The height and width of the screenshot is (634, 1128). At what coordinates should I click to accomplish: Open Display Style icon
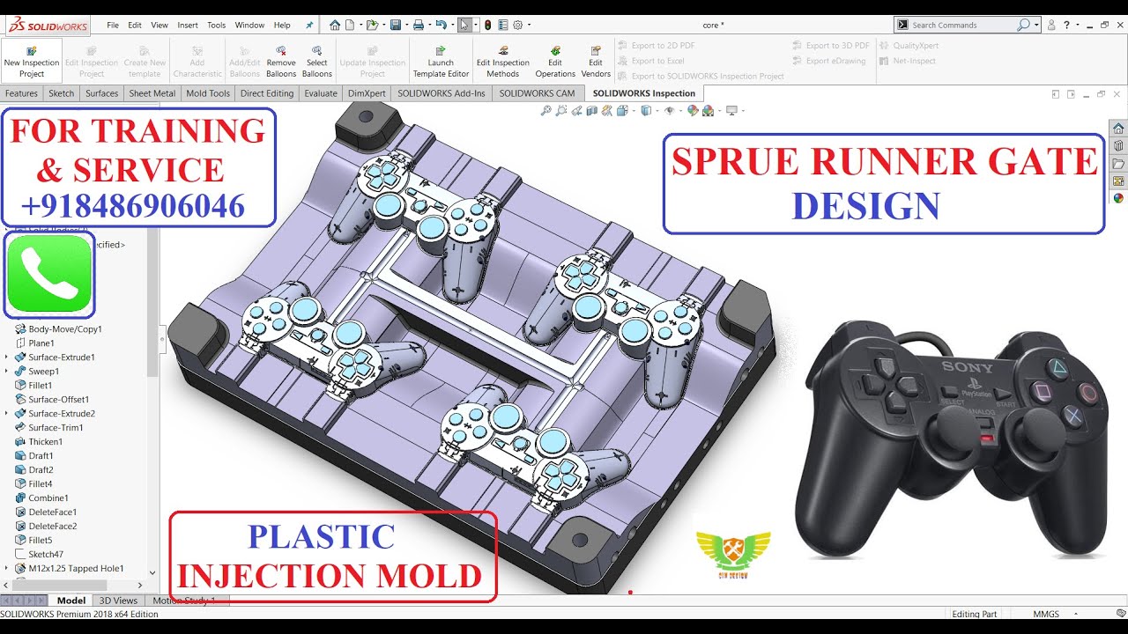[646, 110]
